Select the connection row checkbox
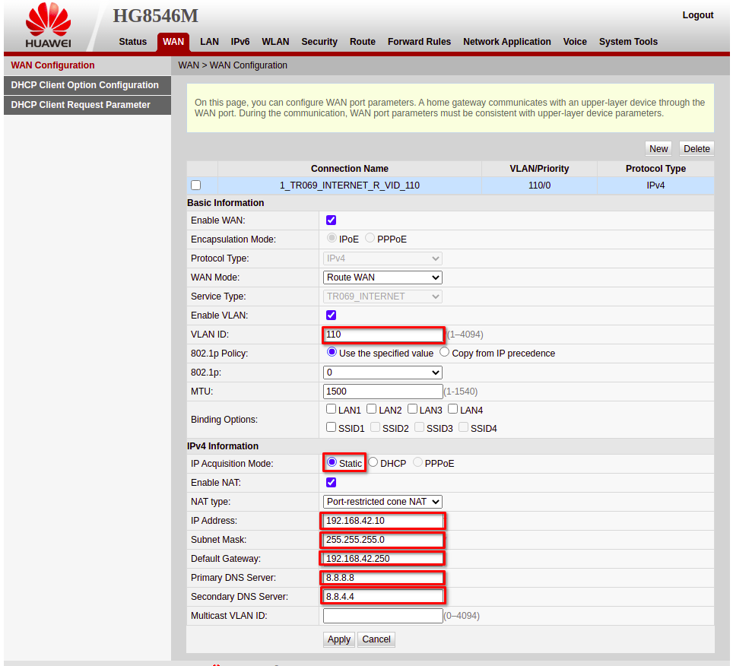Image resolution: width=733 pixels, height=666 pixels. (x=196, y=186)
